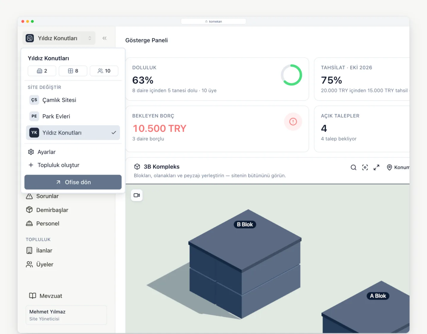
Task: Toggle the camera icon in the 3D view
Action: tap(137, 195)
